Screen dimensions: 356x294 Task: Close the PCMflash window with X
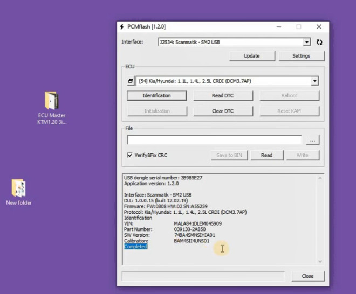[x=319, y=27]
